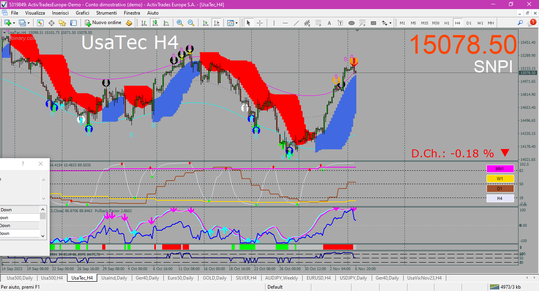Zoom in on the chart

click(x=180, y=23)
